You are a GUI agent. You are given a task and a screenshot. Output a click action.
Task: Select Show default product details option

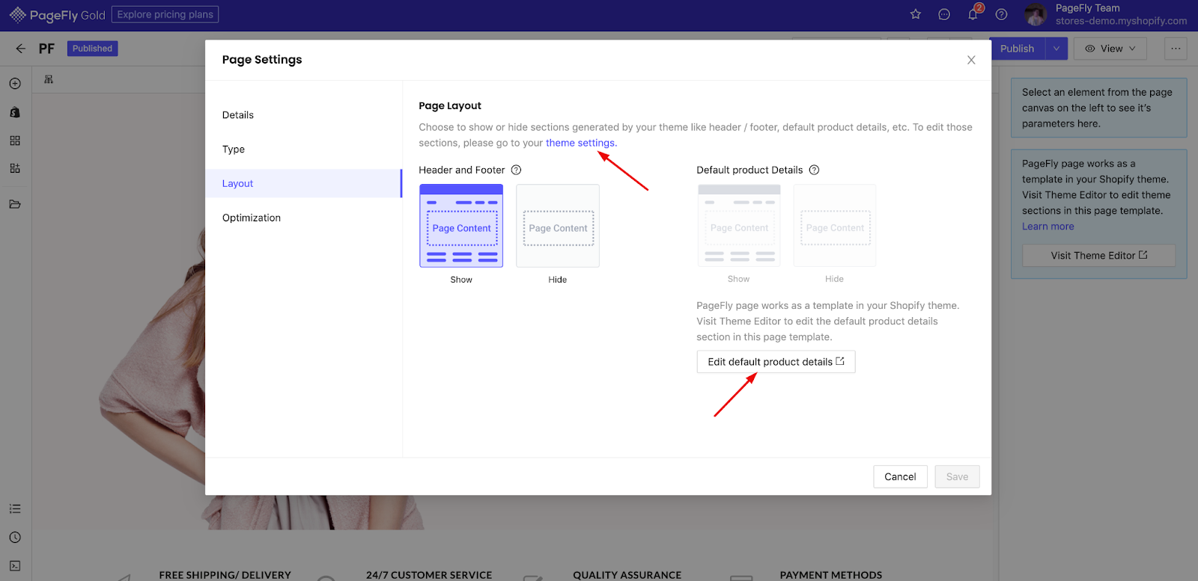coord(739,226)
